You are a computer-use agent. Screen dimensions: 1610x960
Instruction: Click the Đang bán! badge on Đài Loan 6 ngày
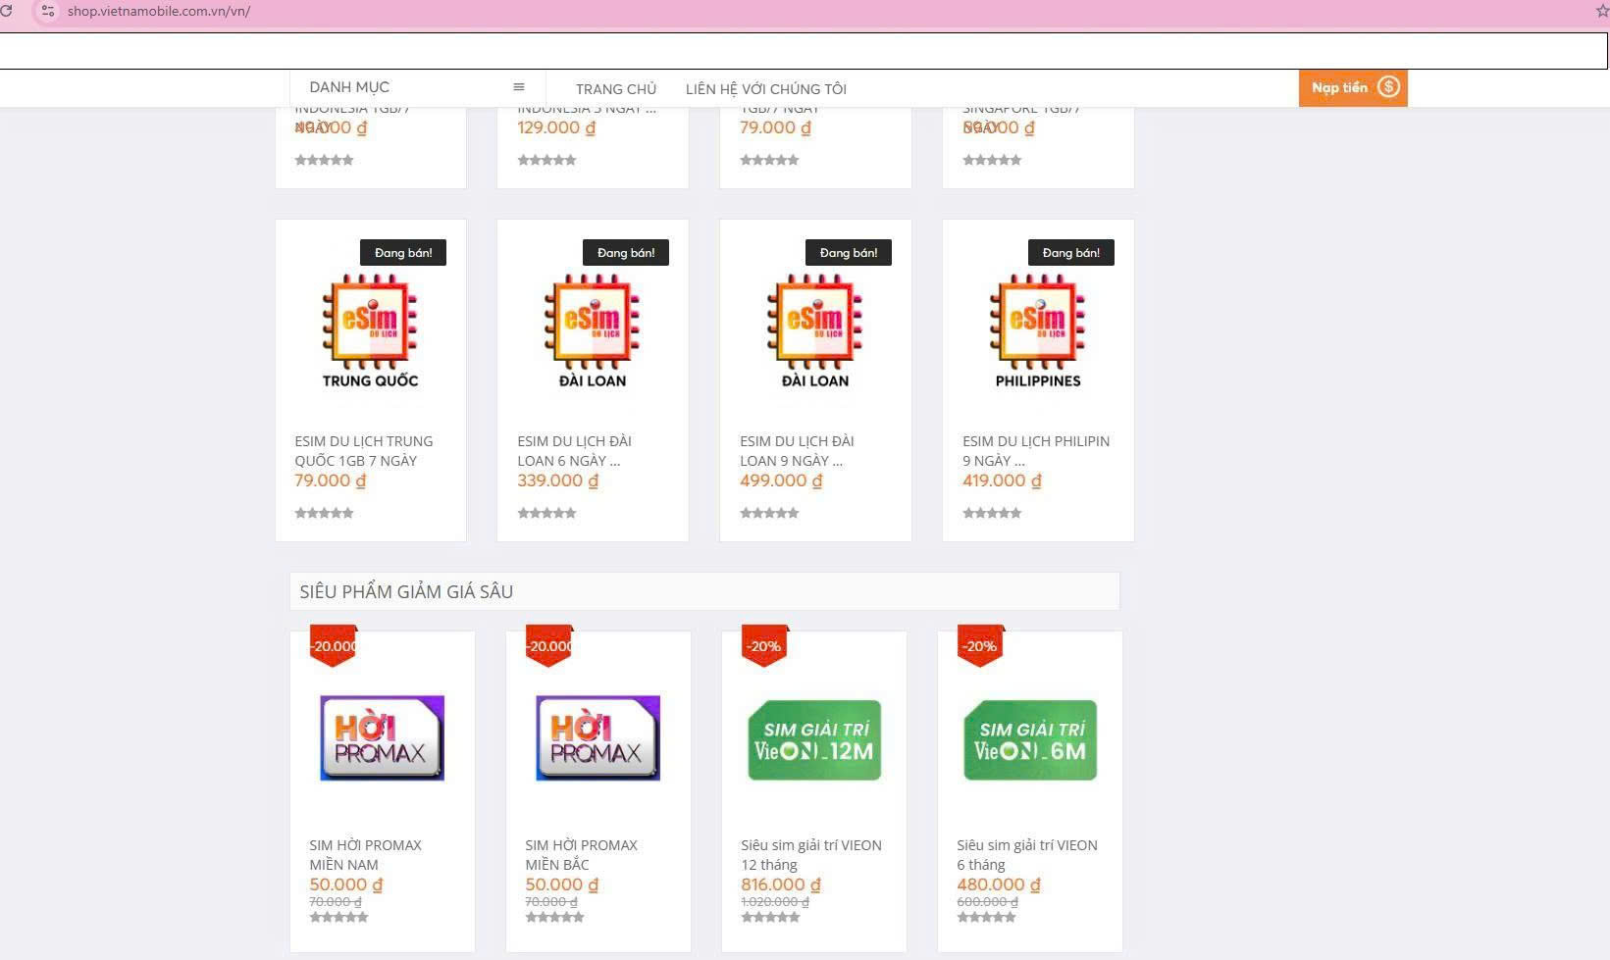626,253
